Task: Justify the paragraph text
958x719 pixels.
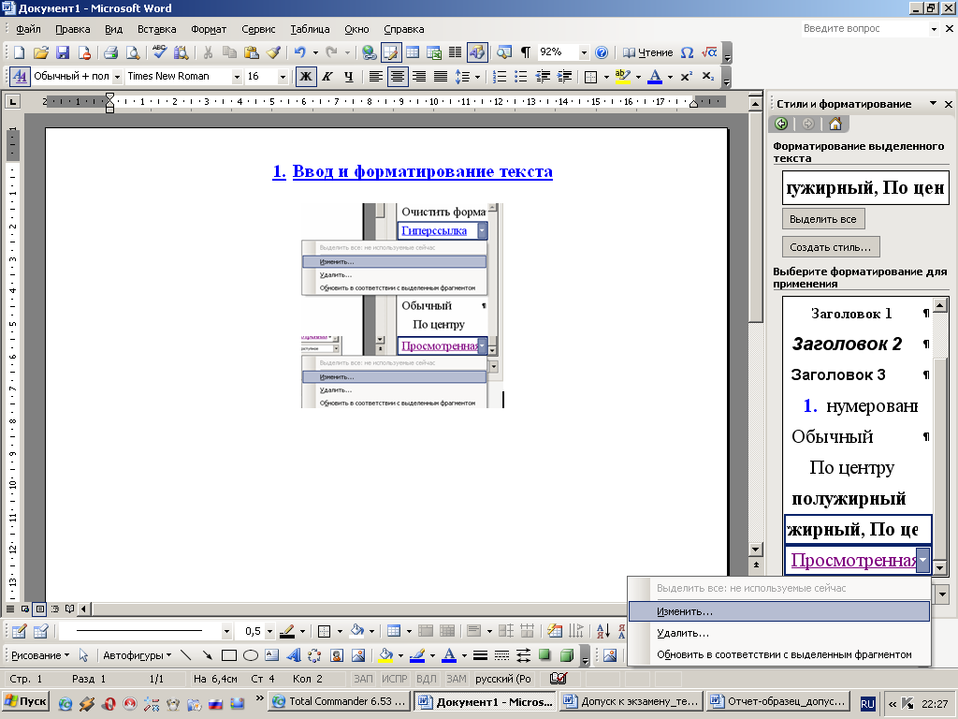Action: point(441,77)
